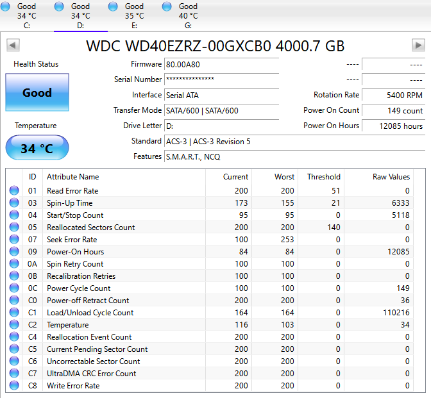Screen dimensions: 431x398
Task: Click status orb of Current Pending Sector Count row
Action: pyautogui.click(x=14, y=349)
